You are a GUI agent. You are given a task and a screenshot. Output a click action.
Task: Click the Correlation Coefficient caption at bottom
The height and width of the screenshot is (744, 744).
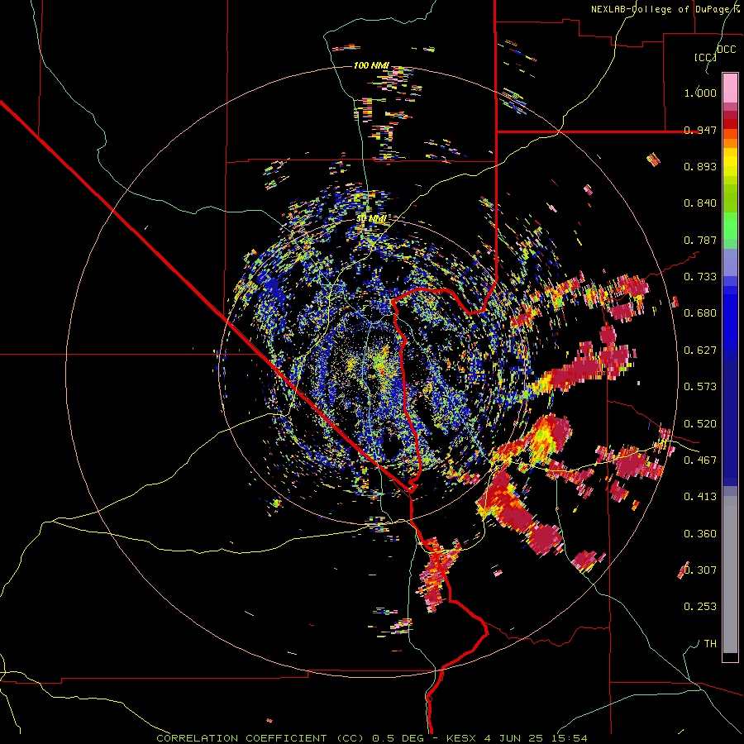pyautogui.click(x=372, y=738)
